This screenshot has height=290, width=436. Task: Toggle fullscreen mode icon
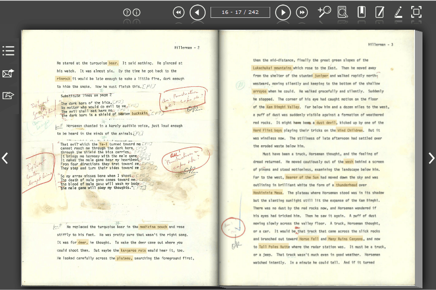[x=416, y=12]
